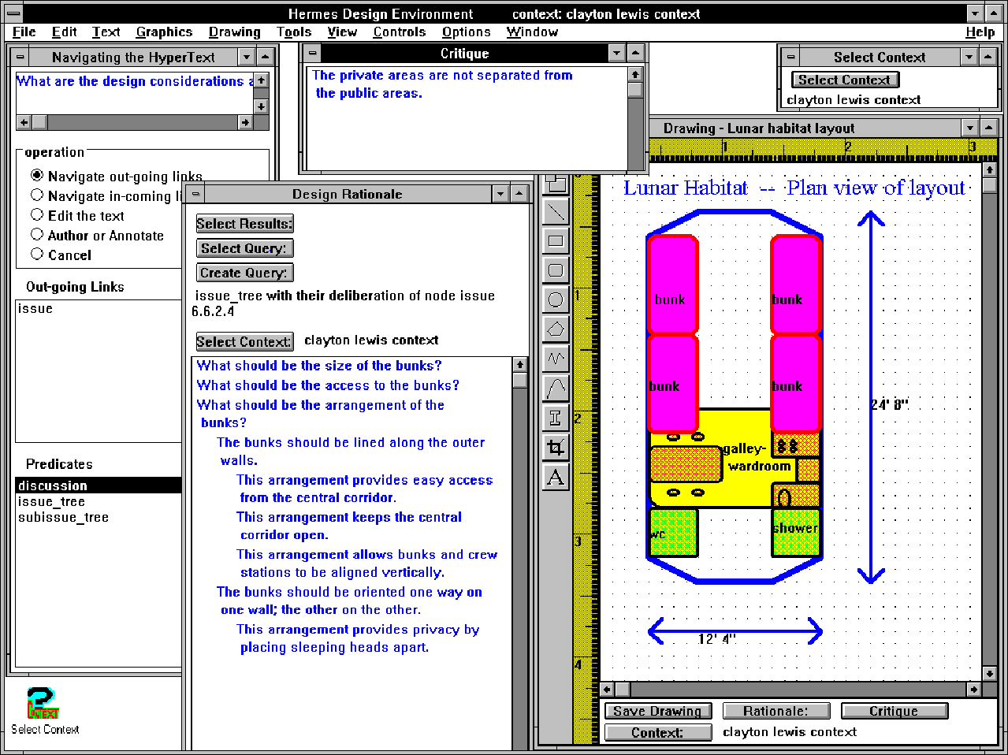Screen dimensions: 1008x755
Task: Click Select Context button in top-right window
Action: (845, 80)
